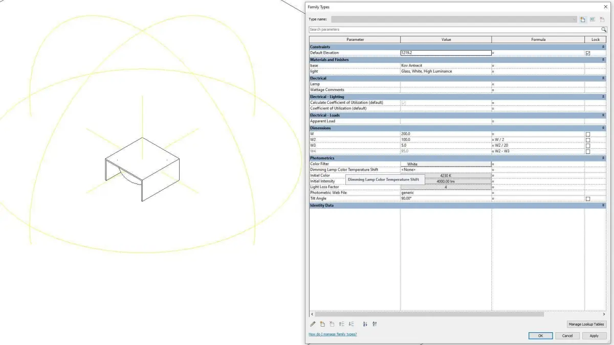This screenshot has height=345, width=614.
Task: Select the light fixture box in the view
Action: coord(142,169)
